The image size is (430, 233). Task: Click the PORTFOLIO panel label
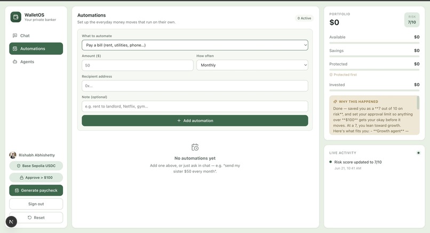pos(340,14)
